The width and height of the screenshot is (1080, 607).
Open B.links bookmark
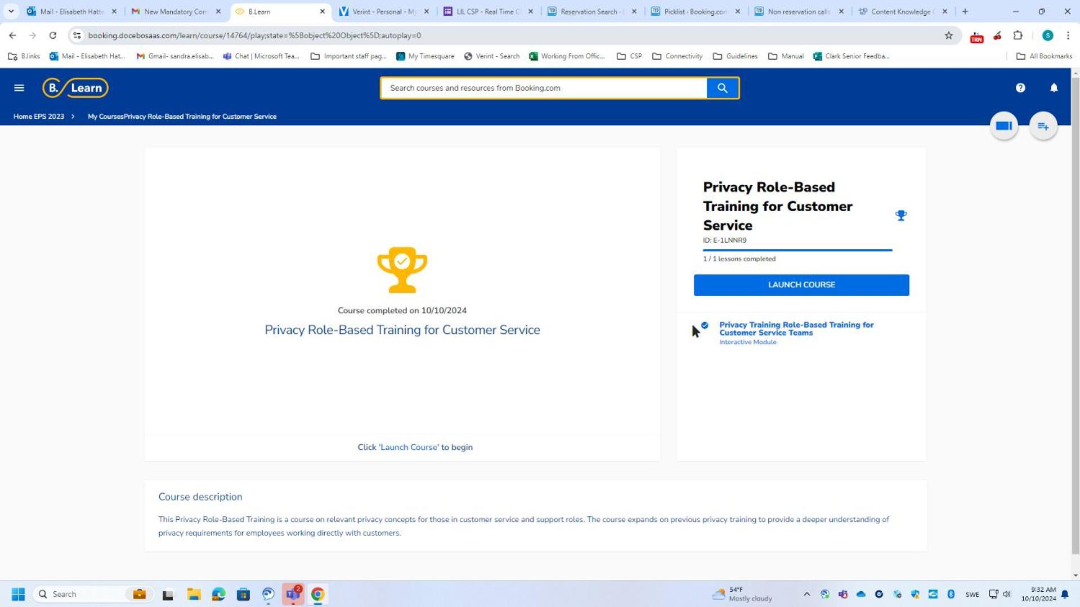tap(24, 56)
